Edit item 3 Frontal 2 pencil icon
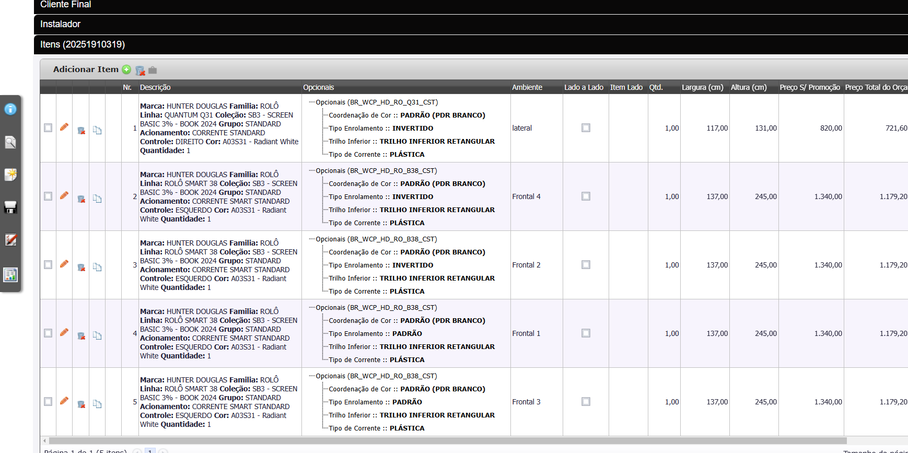 click(x=64, y=264)
